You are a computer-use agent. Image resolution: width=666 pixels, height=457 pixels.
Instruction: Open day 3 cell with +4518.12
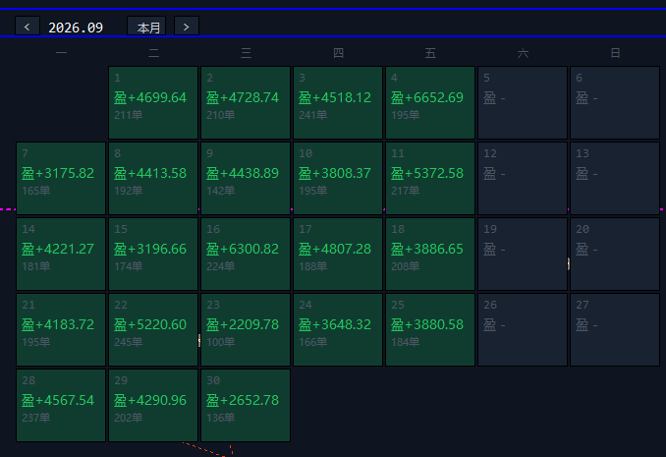[x=338, y=102]
